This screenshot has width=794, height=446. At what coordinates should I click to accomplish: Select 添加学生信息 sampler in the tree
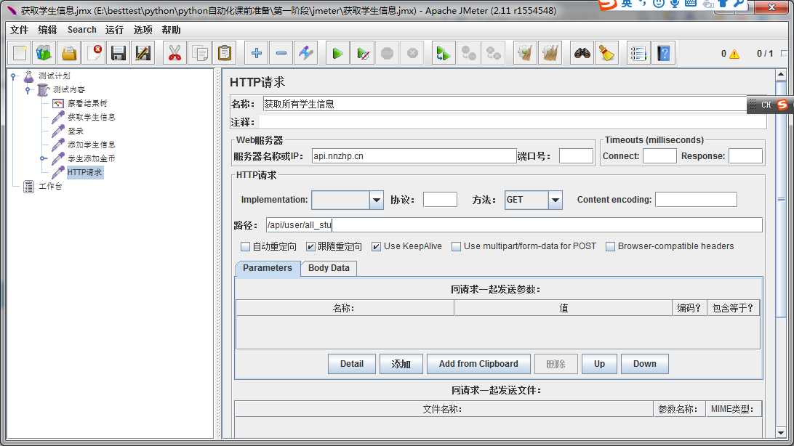point(91,145)
